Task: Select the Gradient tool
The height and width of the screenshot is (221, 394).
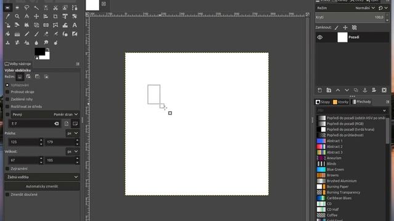Action: pyautogui.click(x=17, y=34)
